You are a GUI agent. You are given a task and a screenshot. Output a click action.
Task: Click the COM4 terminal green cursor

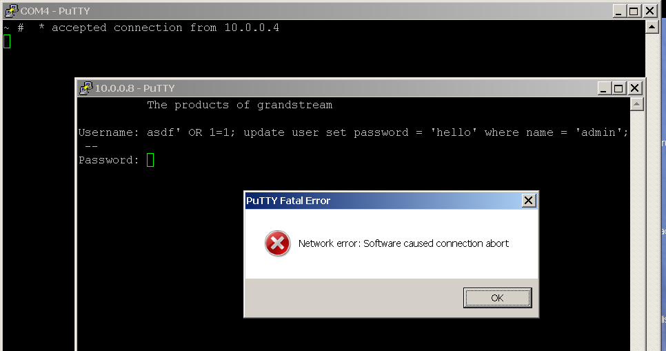click(7, 41)
